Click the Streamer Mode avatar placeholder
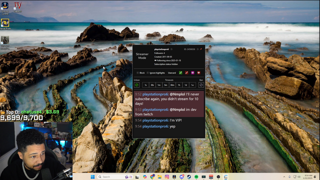 coord(142,56)
